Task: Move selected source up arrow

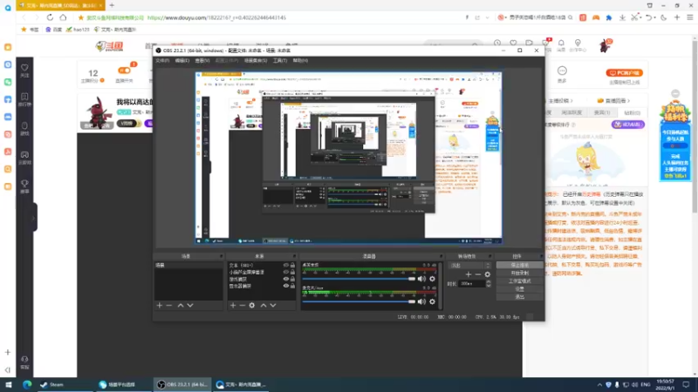Action: coord(263,306)
